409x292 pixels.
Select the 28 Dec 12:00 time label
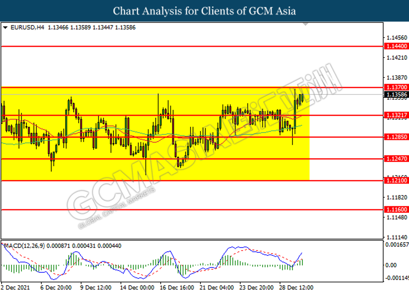coord(296,288)
